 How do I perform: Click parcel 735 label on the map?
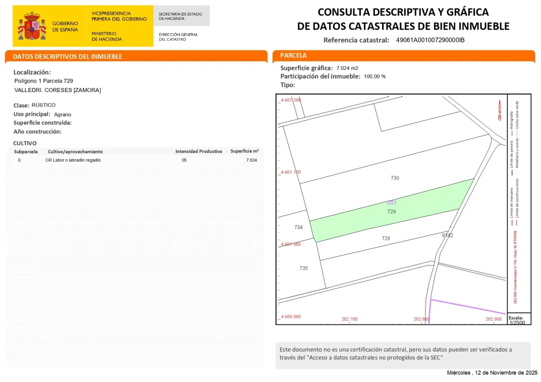[x=304, y=268]
